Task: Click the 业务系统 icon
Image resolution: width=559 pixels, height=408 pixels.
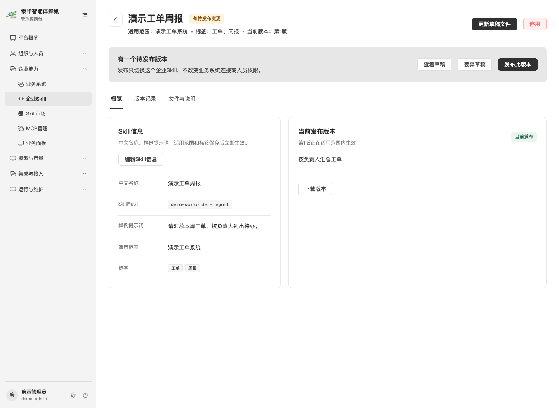Action: tap(21, 84)
